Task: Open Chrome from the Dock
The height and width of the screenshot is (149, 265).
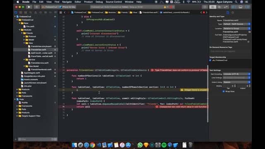Action: [92, 145]
